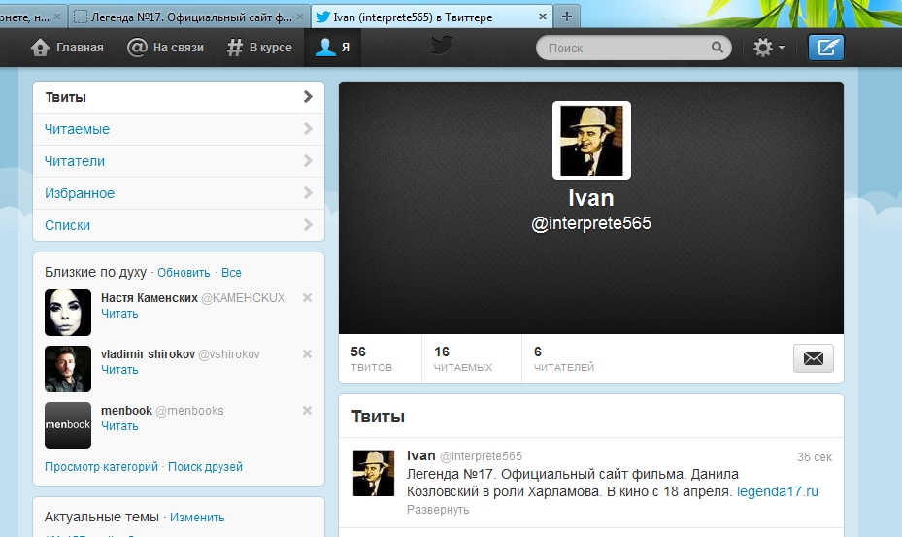
Task: Click the chevron on the Читатели row
Action: click(x=308, y=160)
